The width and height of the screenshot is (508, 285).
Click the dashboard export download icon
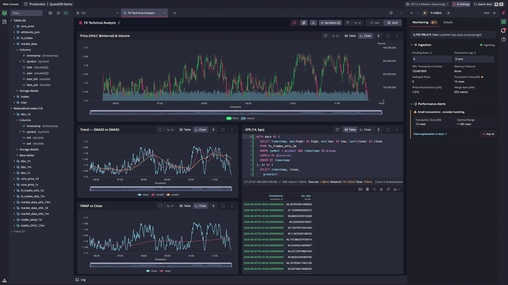(313, 23)
